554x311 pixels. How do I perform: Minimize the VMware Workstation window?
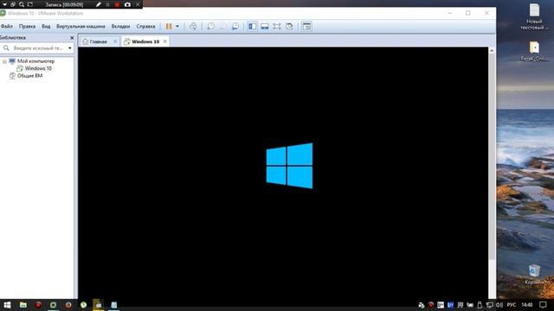[x=450, y=13]
